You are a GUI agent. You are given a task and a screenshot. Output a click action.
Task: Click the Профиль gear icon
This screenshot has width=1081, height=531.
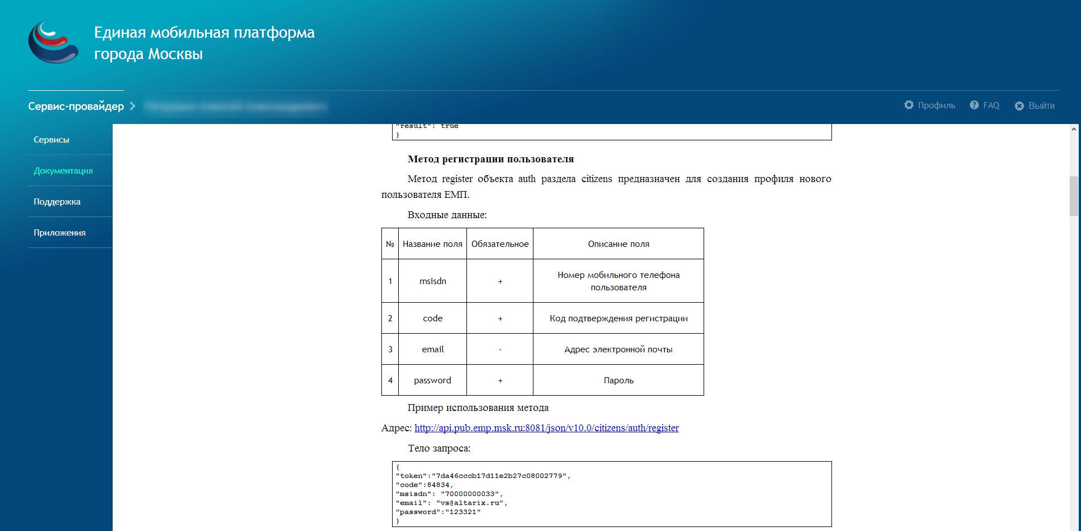coord(909,105)
